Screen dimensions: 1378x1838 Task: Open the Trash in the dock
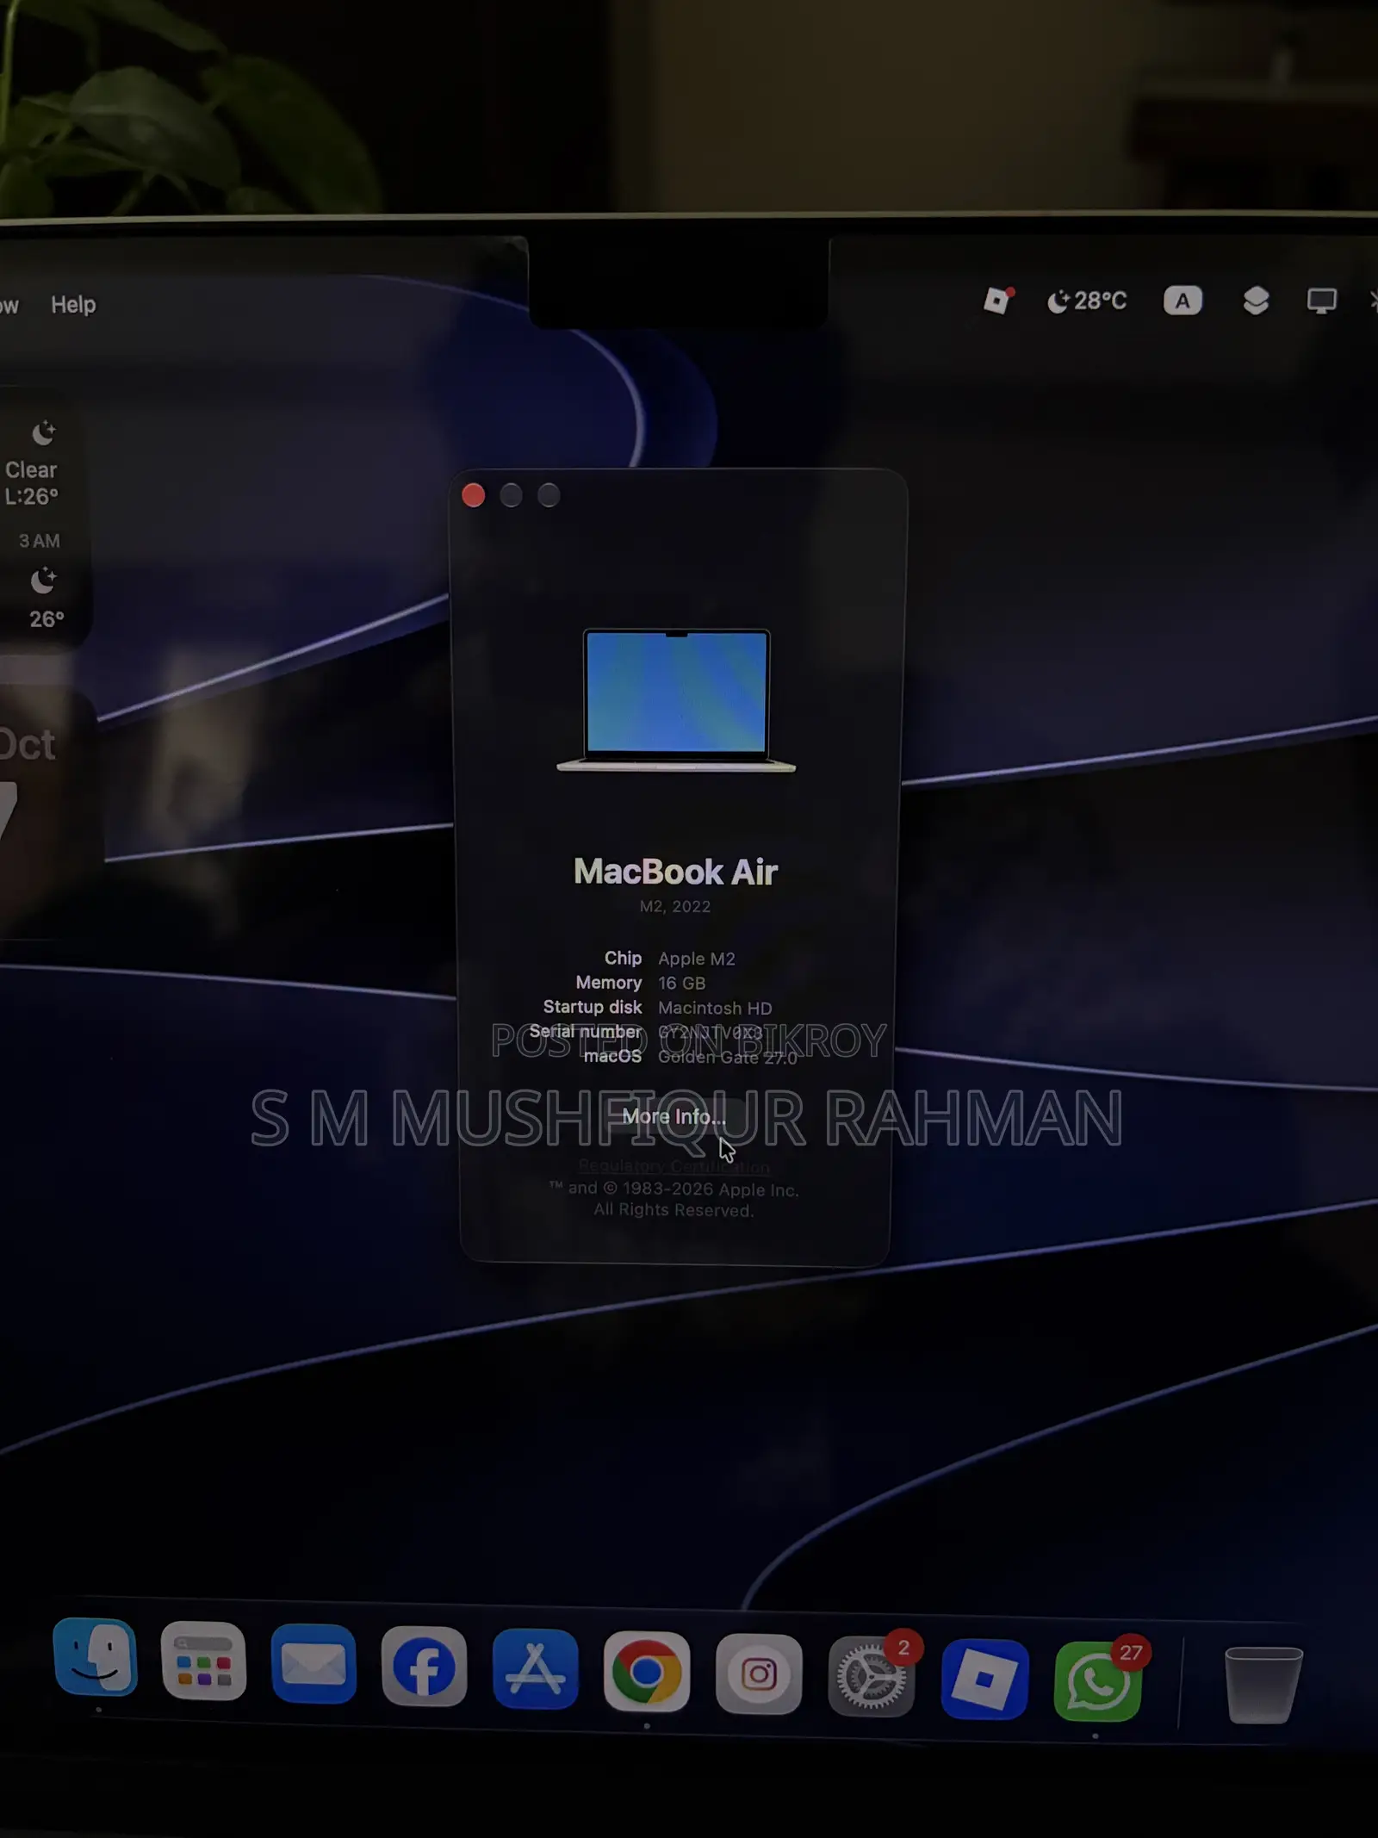(1263, 1685)
